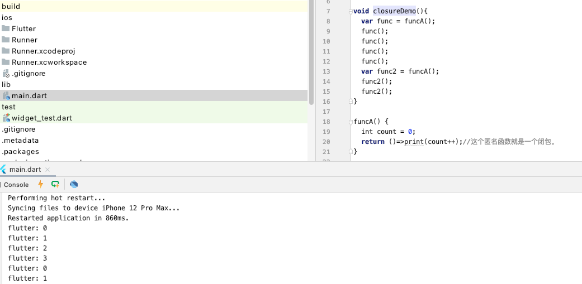Click 'flutter: 2' console output line

pyautogui.click(x=27, y=248)
